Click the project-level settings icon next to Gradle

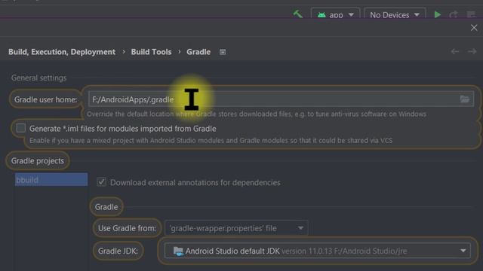223,52
